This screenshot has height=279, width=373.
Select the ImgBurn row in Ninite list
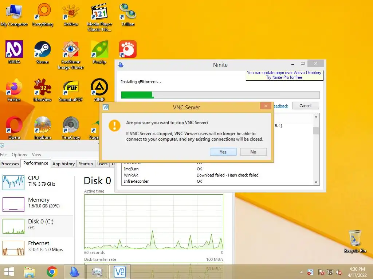217,169
